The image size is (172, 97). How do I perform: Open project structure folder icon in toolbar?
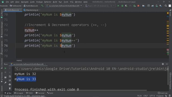pos(143,6)
